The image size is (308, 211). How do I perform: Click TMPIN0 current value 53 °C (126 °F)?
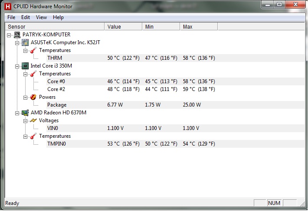(123, 144)
